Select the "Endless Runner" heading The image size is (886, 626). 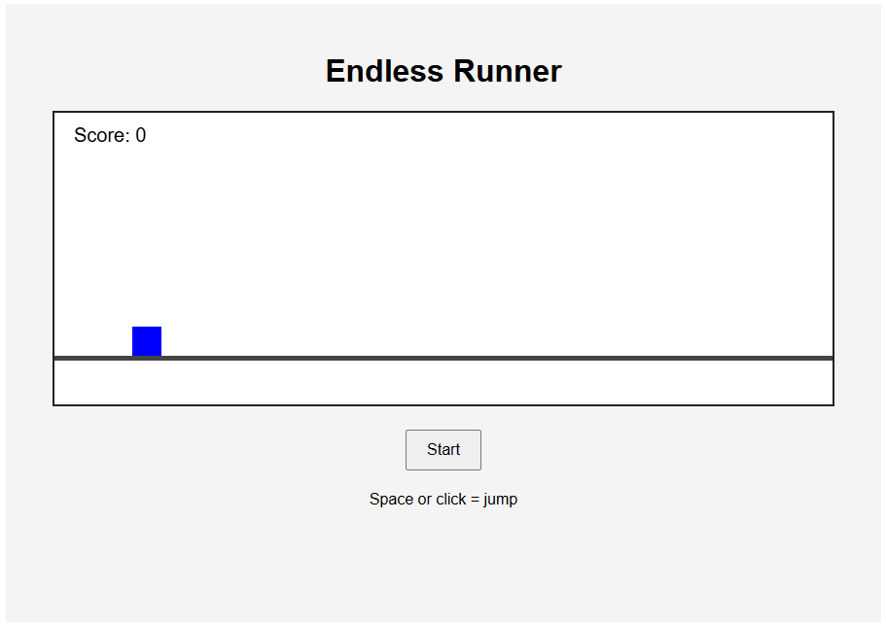(443, 71)
